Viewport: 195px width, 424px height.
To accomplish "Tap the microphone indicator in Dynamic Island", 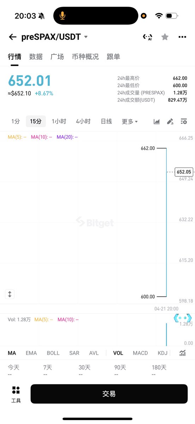I will click(x=63, y=16).
